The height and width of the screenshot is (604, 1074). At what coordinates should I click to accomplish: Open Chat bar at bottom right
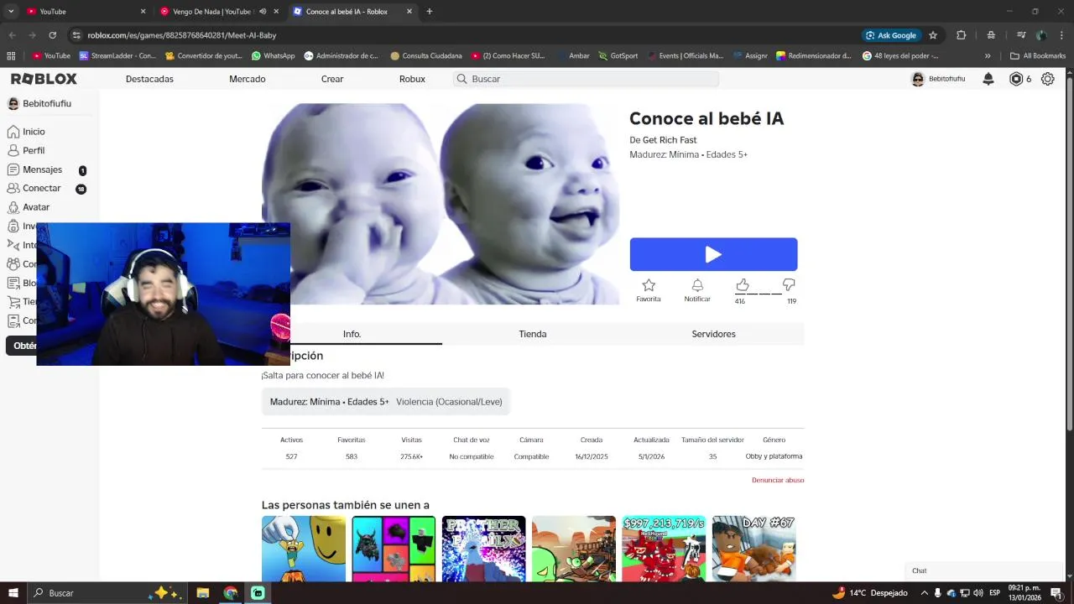[x=983, y=570]
